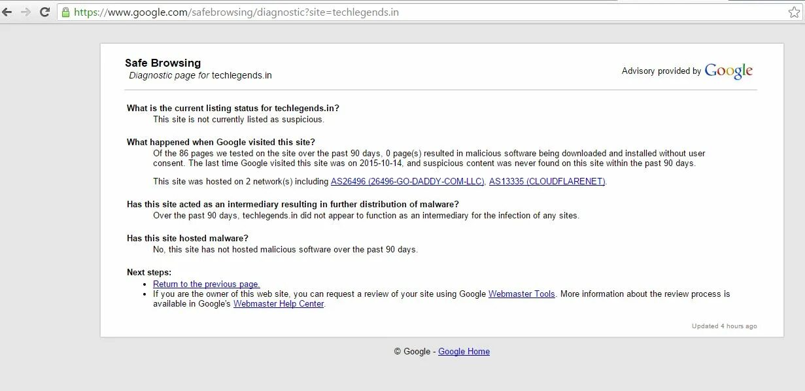Open the Google Home footer link

click(x=464, y=351)
